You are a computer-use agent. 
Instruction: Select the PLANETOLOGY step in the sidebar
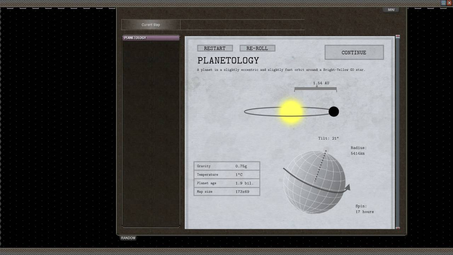coord(151,38)
